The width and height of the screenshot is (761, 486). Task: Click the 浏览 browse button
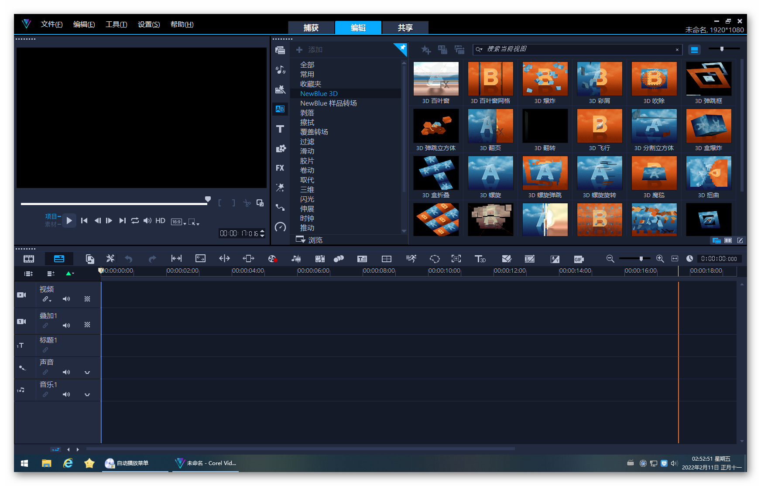tap(309, 240)
